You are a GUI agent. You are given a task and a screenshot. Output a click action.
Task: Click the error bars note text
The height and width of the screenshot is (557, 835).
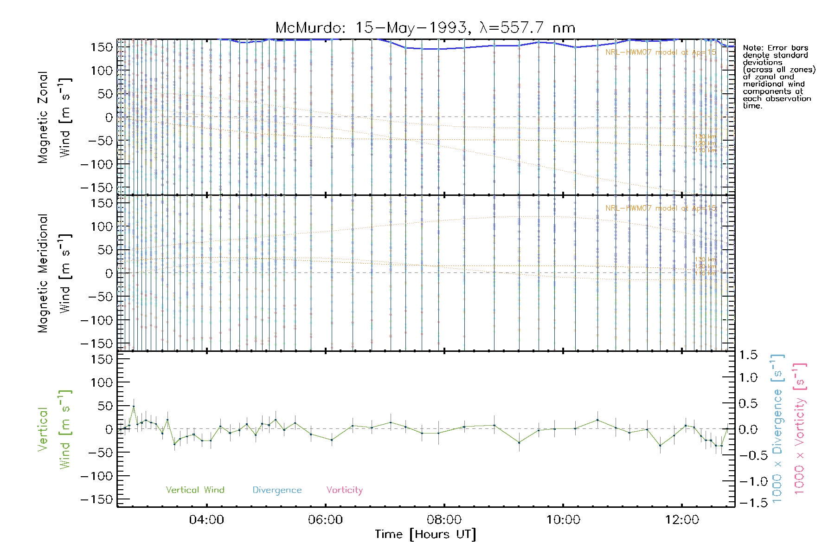pos(778,77)
